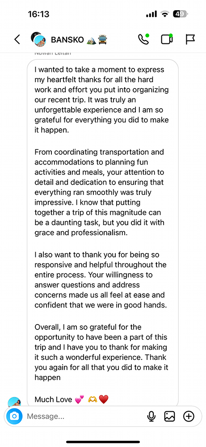The width and height of the screenshot is (206, 447).
Task: Open BANSKO chat details via its title
Action: pyautogui.click(x=79, y=39)
